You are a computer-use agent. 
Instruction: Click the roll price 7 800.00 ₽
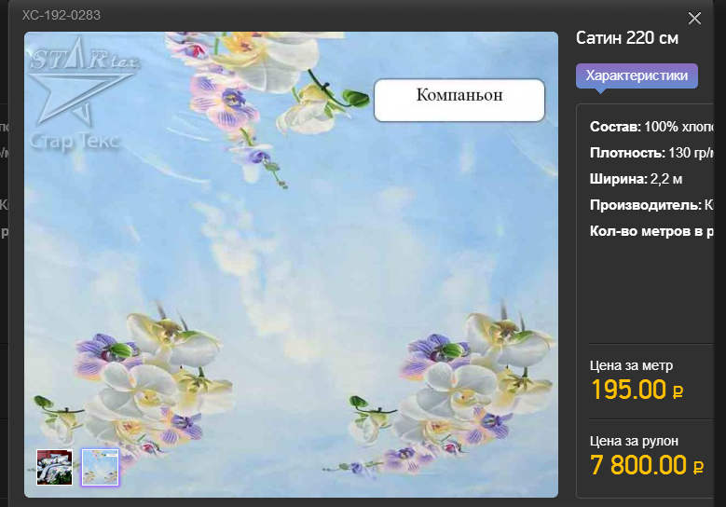click(647, 465)
